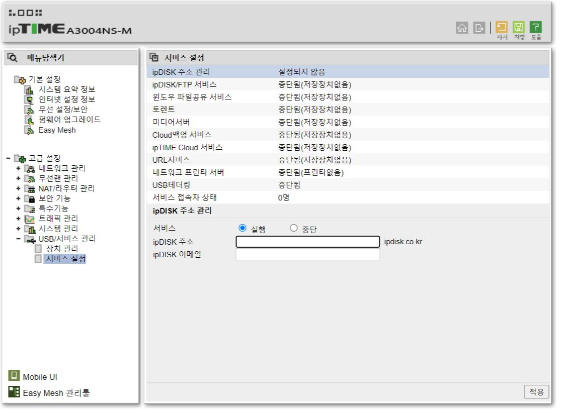Focus the ipDISK 이메일 input field
Screen dimensions: 562x413
[x=307, y=254]
